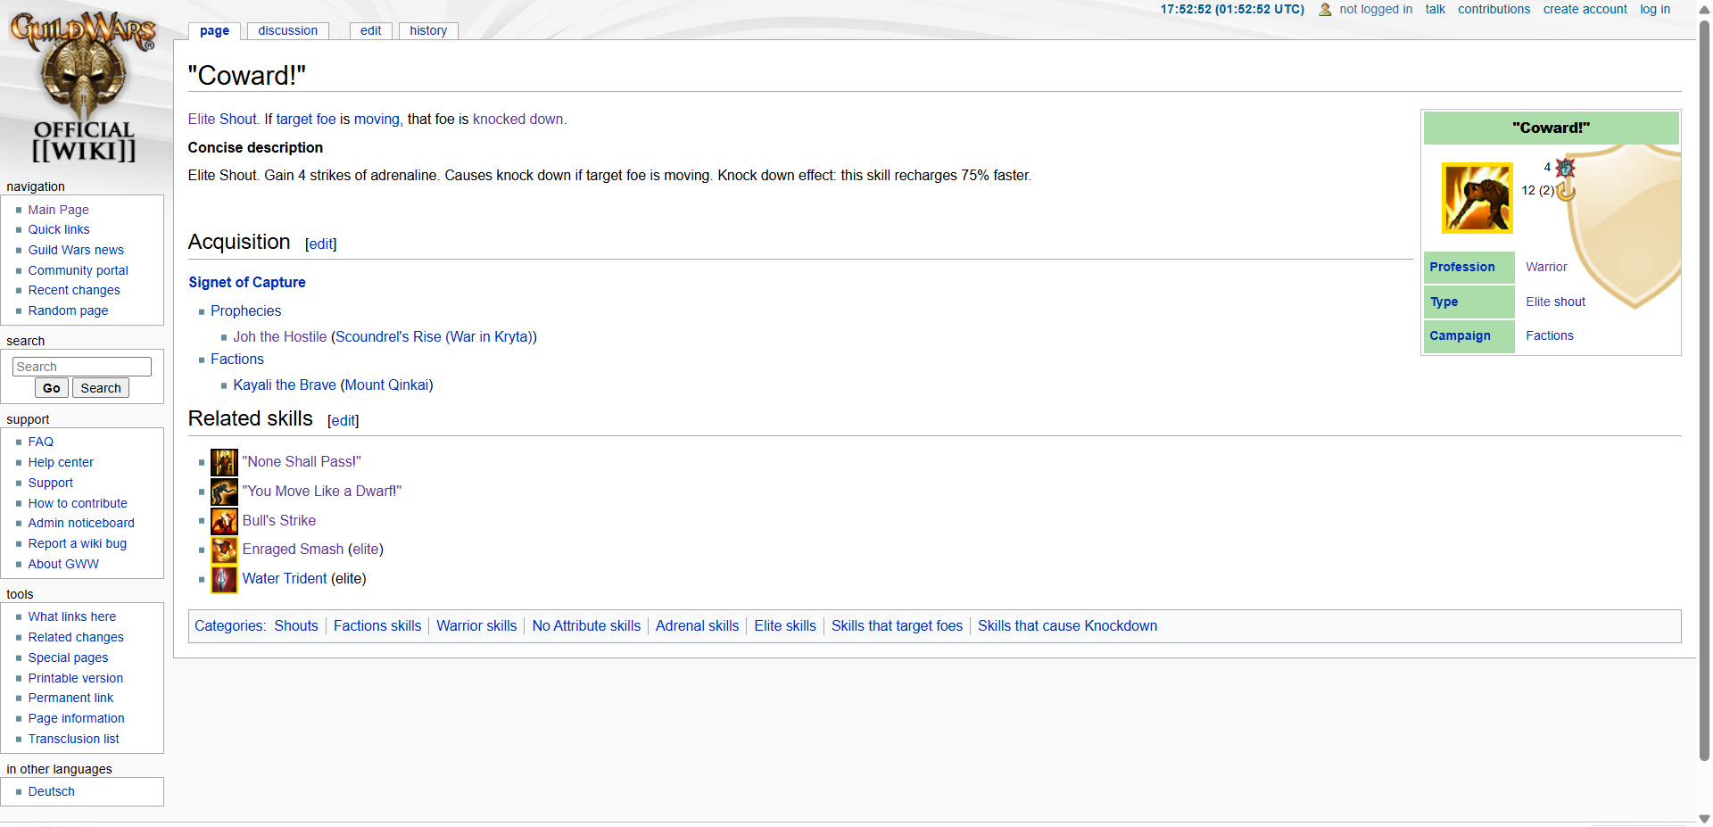Screen dimensions: 1713x827
Task: Open the Adrenal skills category
Action: coord(697,625)
